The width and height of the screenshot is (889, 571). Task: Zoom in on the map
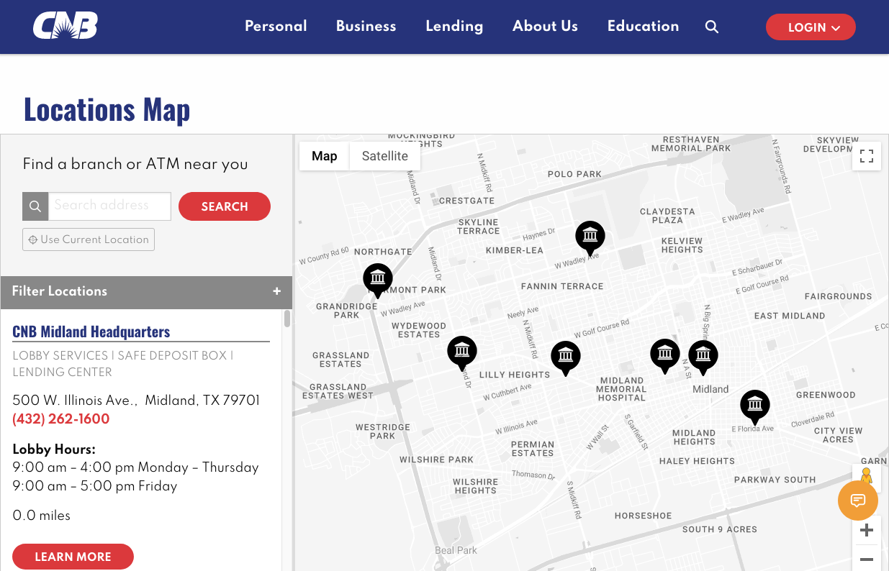pos(867,531)
